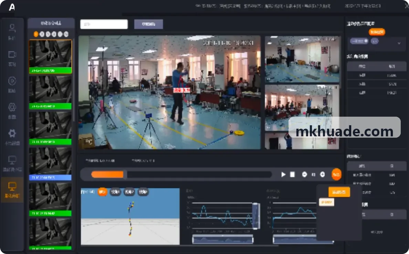The width and height of the screenshot is (409, 254).
Task: Select the recording thumbnail with blue label
Action: (50, 163)
